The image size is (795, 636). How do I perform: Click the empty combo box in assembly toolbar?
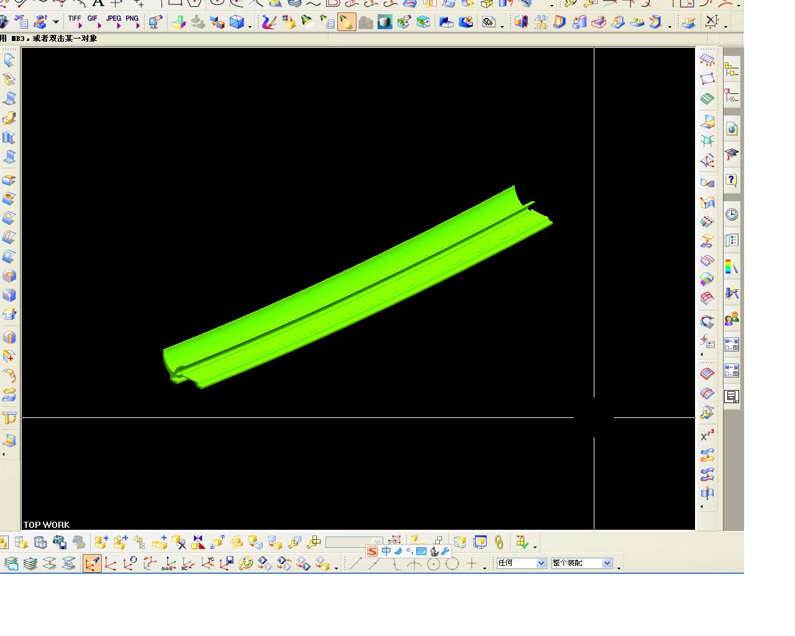[354, 542]
